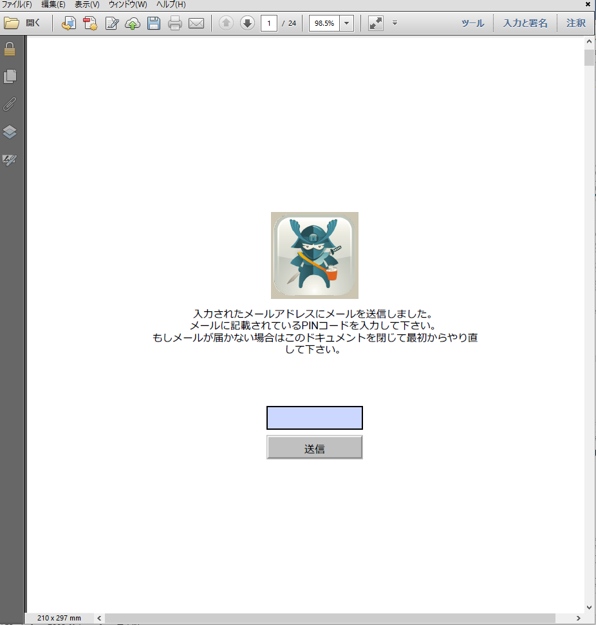Click the email attachment envelope icon

[194, 23]
